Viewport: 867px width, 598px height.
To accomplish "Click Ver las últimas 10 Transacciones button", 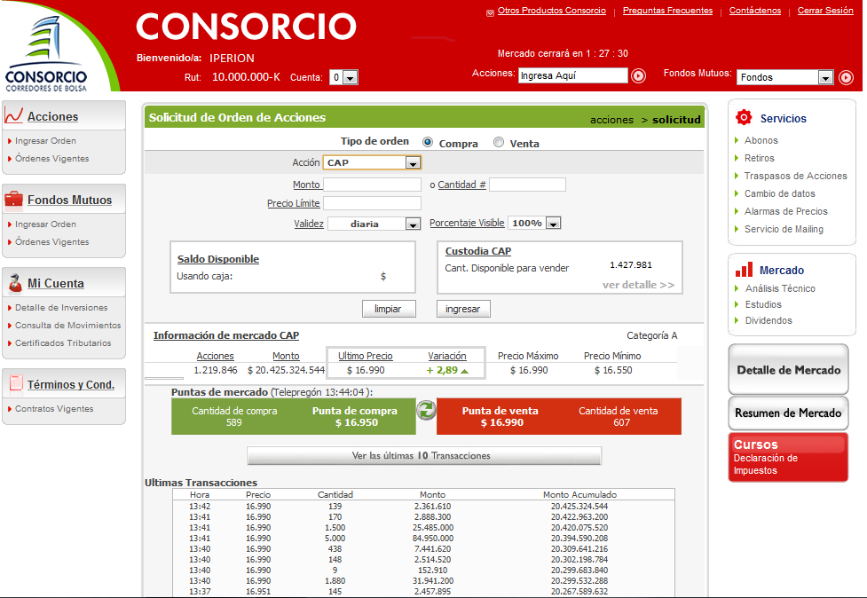I will [x=424, y=456].
